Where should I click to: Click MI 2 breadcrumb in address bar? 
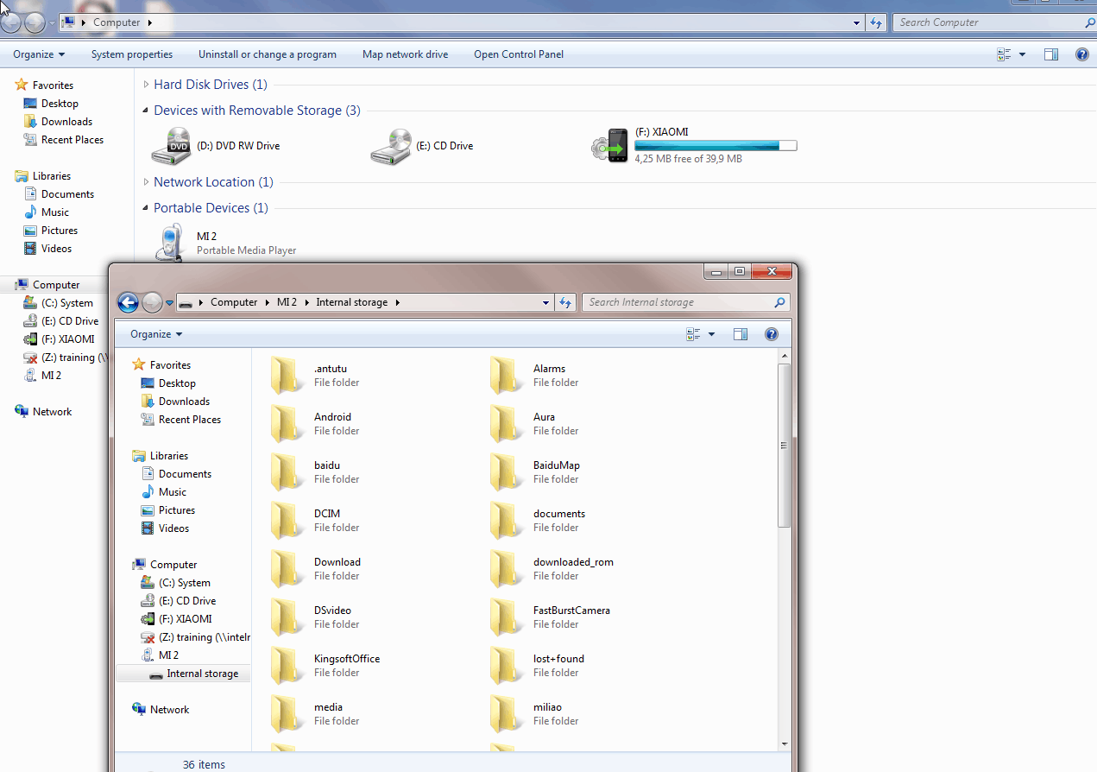click(287, 302)
